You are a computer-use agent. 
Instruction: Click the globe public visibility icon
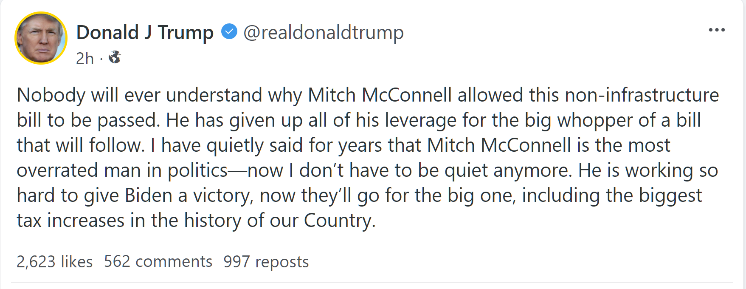click(115, 57)
